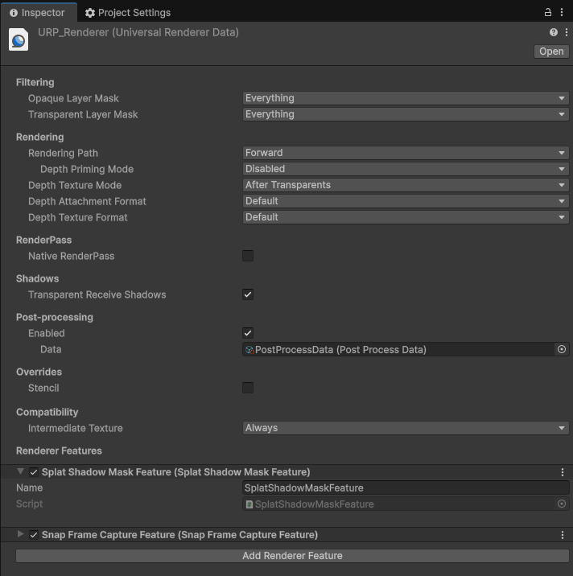Open Snap Frame Capture Feature options menu
Viewport: 573px width, 576px height.
point(563,535)
